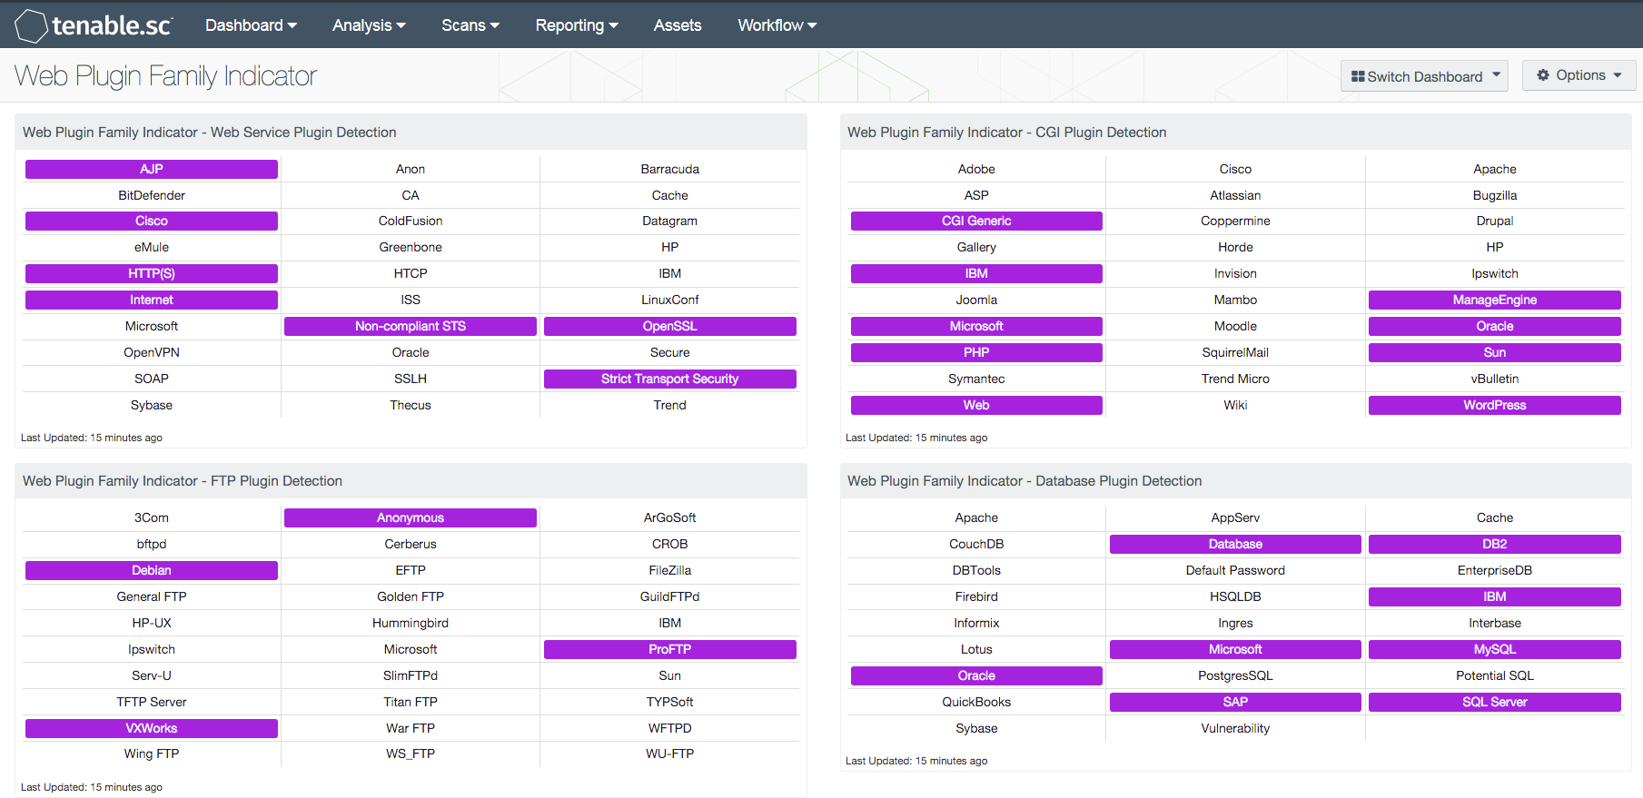Click the SquirrelMail cell
The width and height of the screenshot is (1643, 798).
tap(1235, 352)
